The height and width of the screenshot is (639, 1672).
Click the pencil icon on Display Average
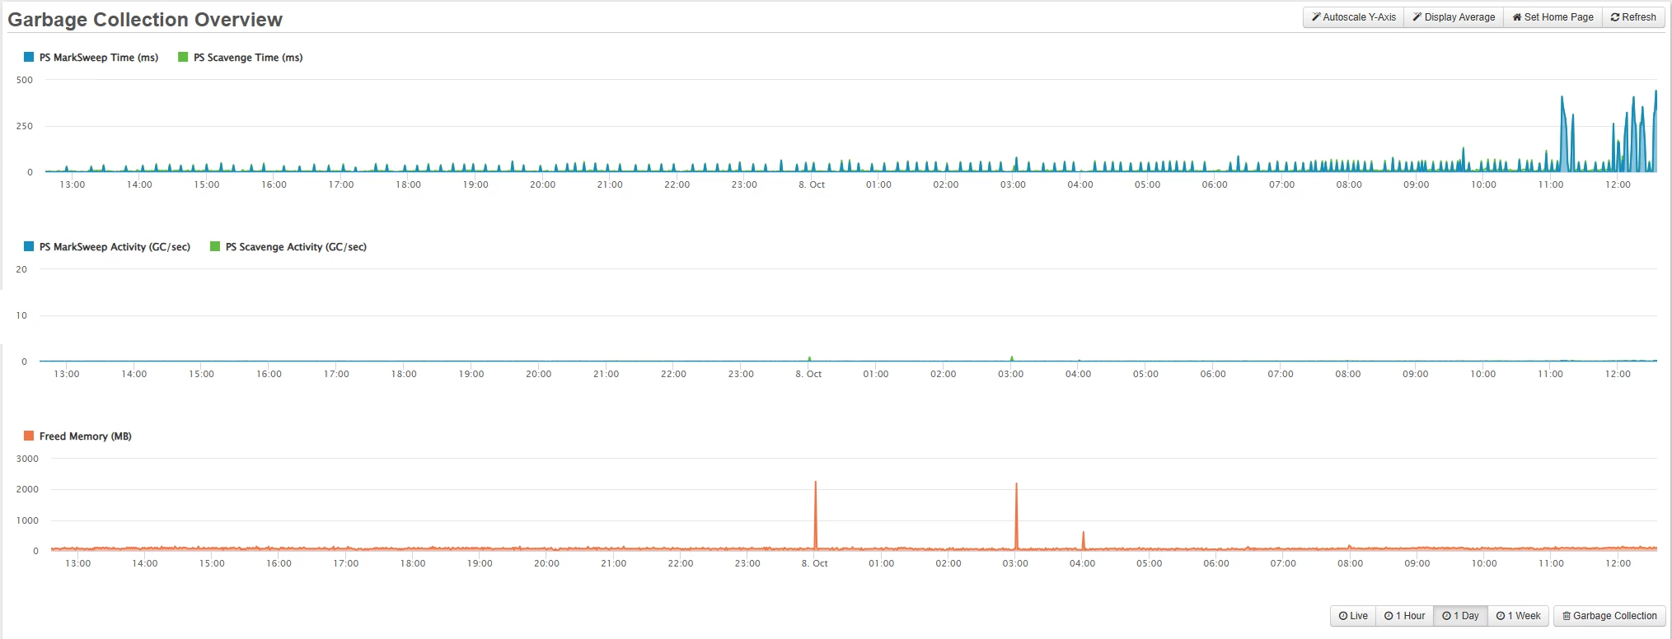1417,17
